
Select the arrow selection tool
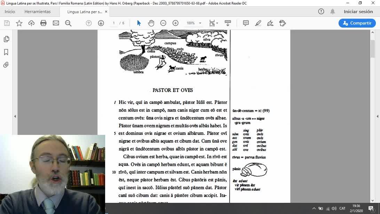click(139, 23)
